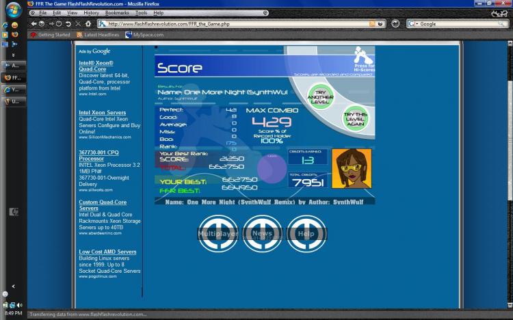Click the purple circle in score panel

click(272, 169)
